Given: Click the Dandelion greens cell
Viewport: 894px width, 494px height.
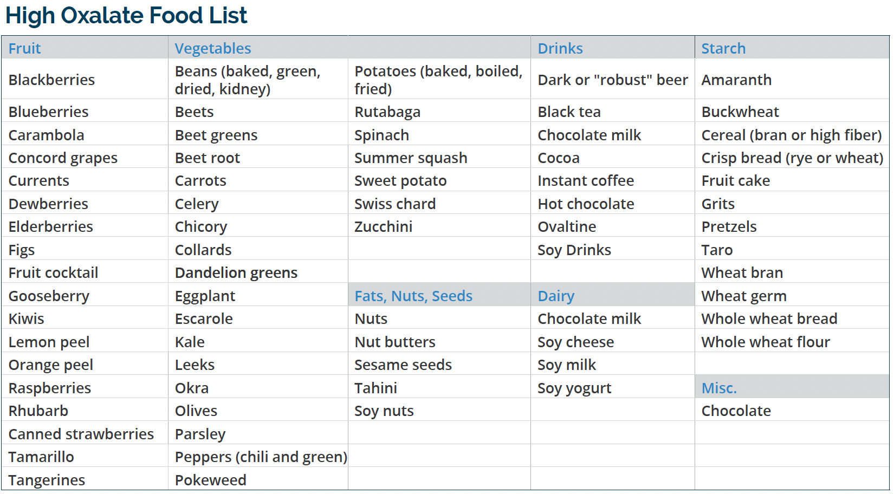Looking at the screenshot, I should [236, 272].
